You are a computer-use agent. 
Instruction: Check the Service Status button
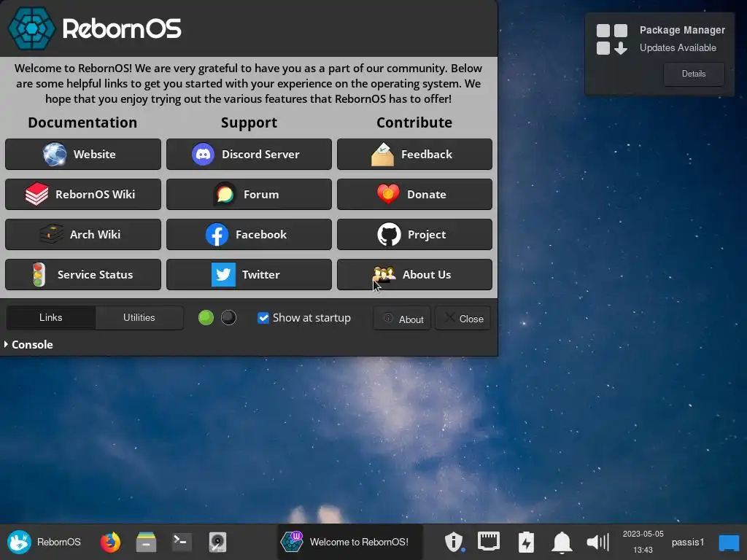[83, 274]
